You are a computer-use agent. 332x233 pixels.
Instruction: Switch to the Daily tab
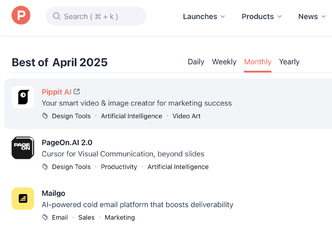click(x=196, y=62)
